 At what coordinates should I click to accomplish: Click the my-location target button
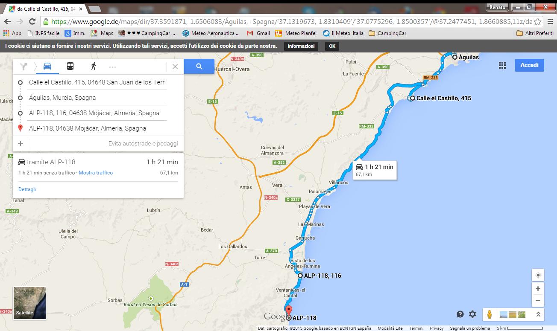(538, 275)
